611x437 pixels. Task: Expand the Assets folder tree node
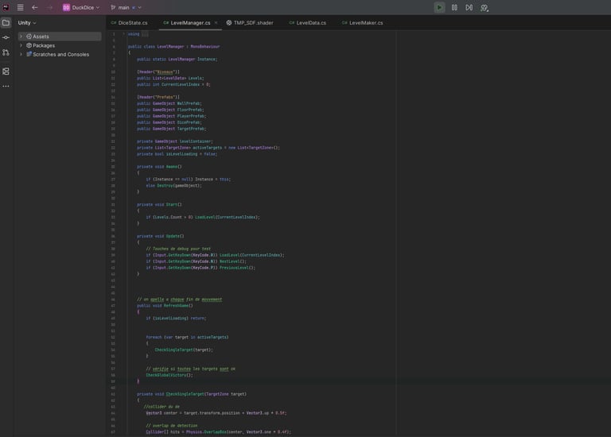click(x=21, y=37)
